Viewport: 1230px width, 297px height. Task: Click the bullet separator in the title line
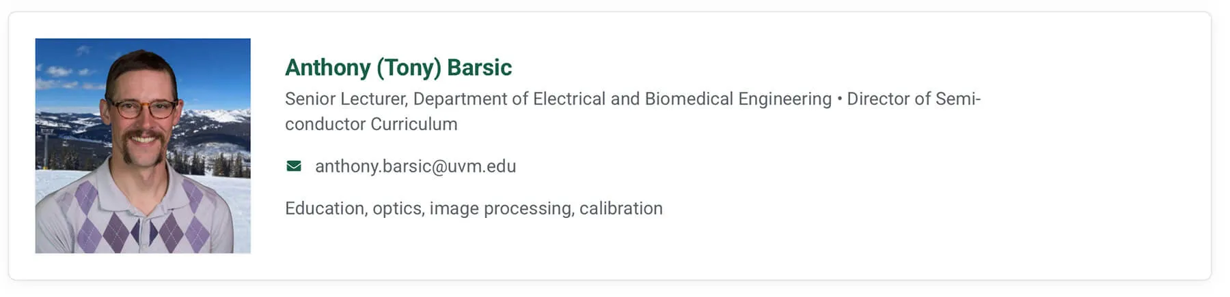[839, 99]
